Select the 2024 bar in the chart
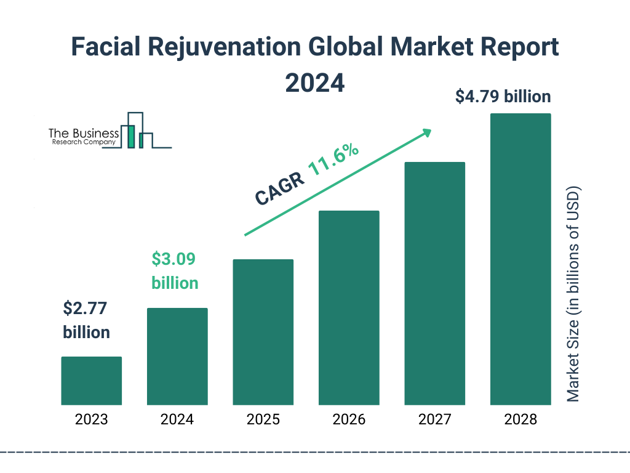 [x=177, y=357]
